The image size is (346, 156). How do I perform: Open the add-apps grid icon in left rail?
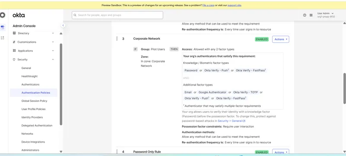pos(3,38)
